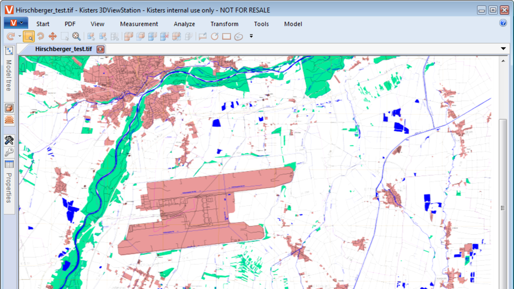The height and width of the screenshot is (289, 514).
Task: Click the delete selected cubes icon
Action: [x=164, y=36]
